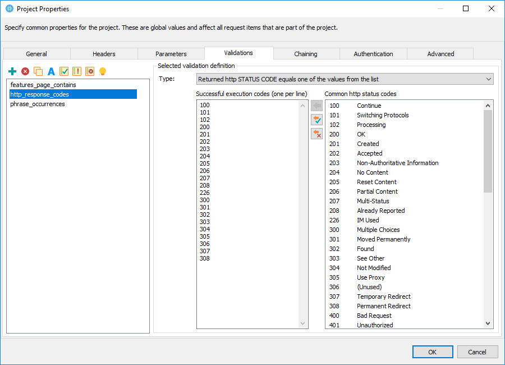Open the validation Type dropdown
This screenshot has height=365, width=505.
pyautogui.click(x=487, y=79)
